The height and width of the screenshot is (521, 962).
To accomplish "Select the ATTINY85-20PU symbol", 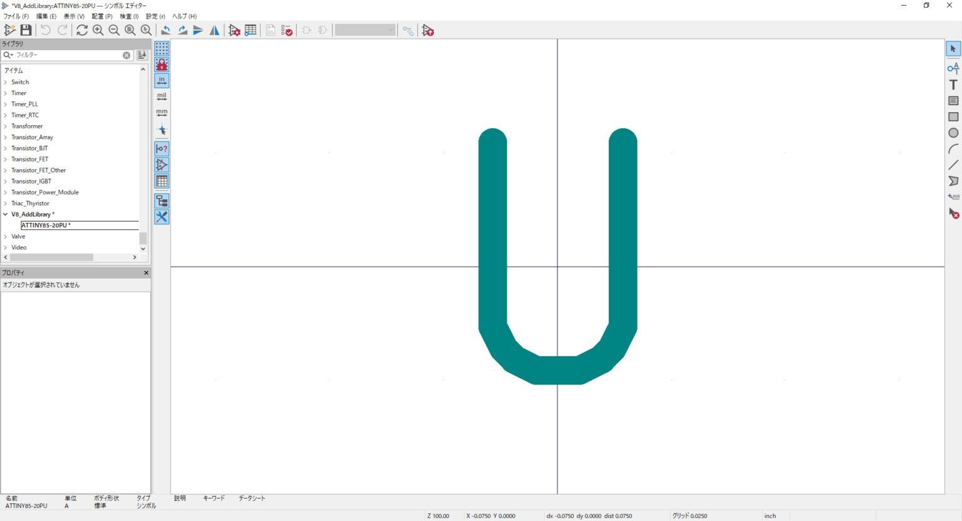I will [x=46, y=225].
